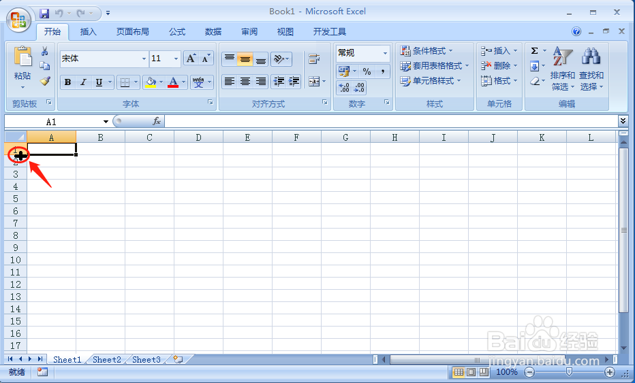Viewport: 635px width, 383px height.
Task: Click Excel Help question mark icon
Action: click(576, 31)
